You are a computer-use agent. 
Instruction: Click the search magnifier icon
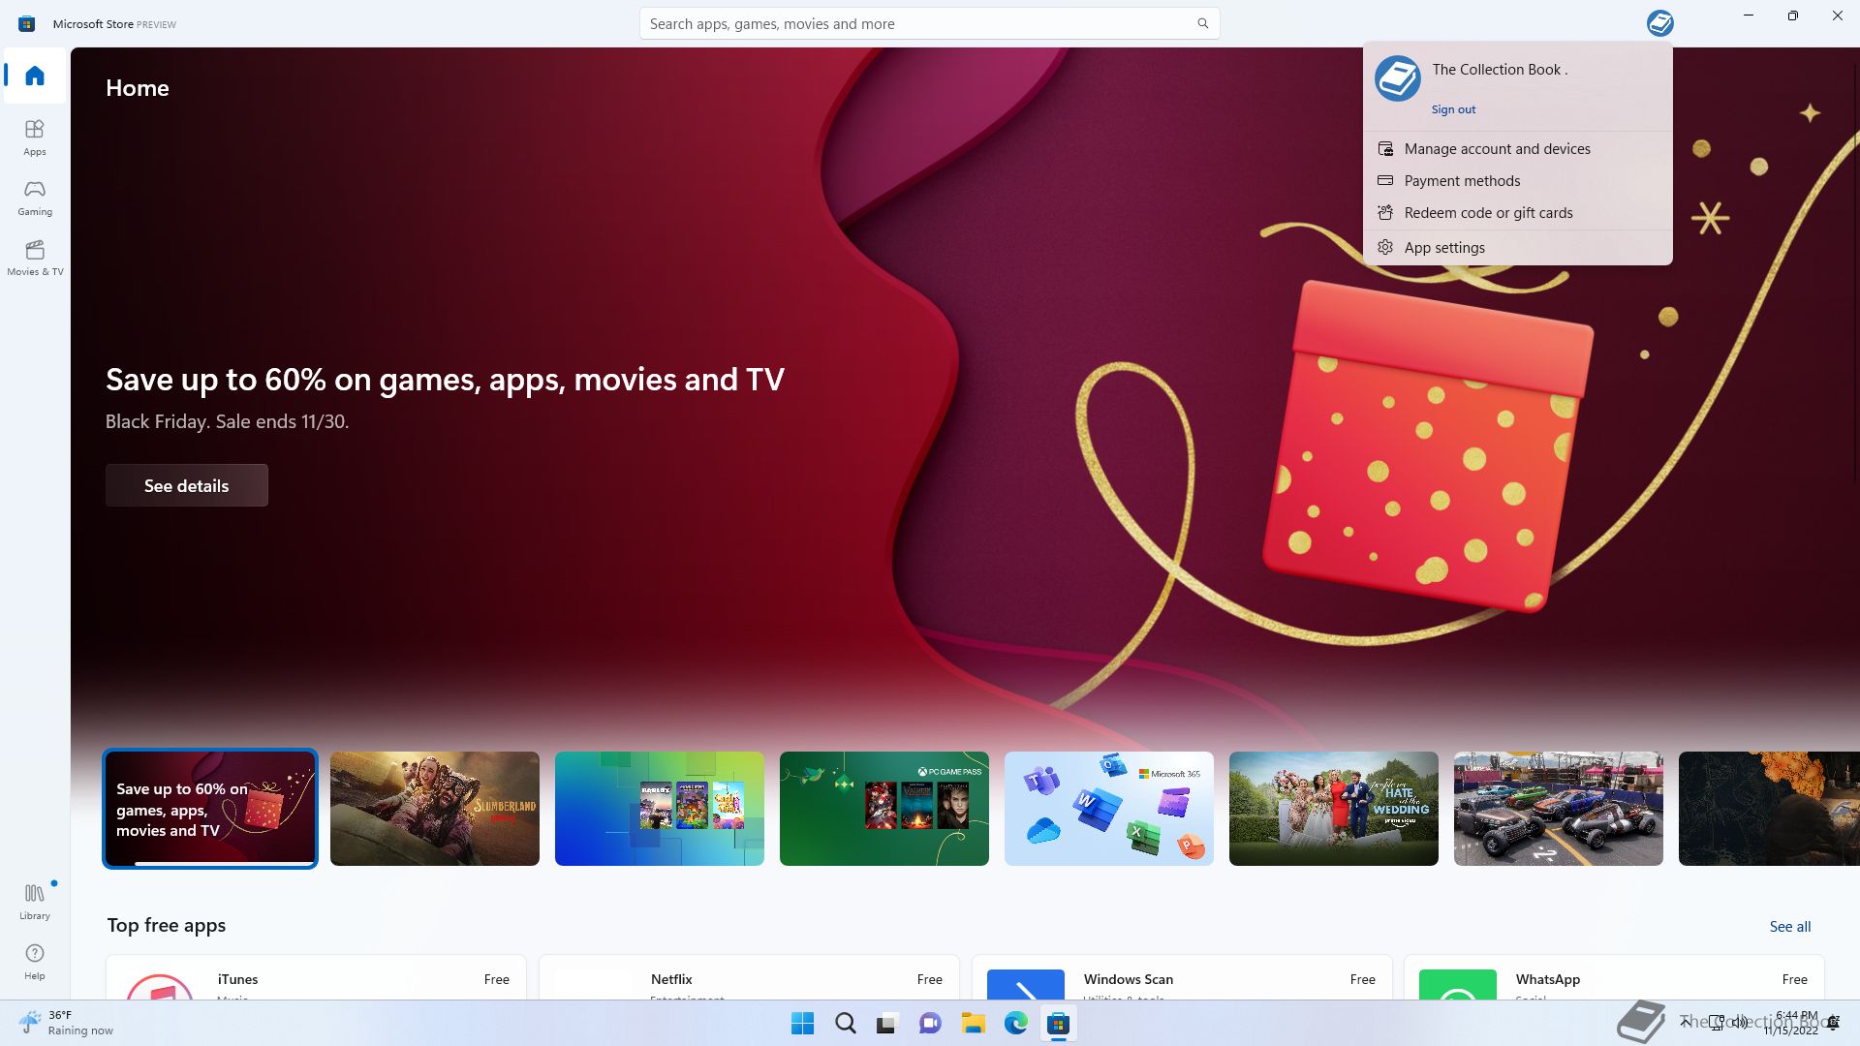coord(1202,23)
